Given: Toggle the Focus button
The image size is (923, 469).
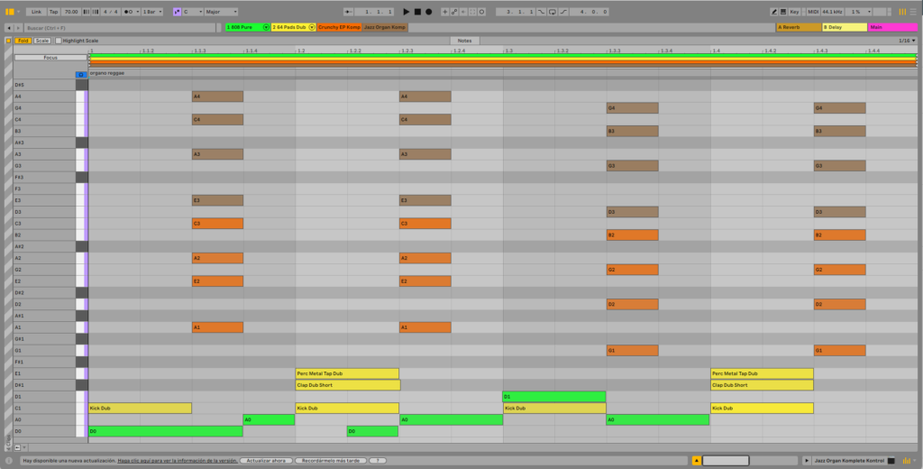Looking at the screenshot, I should pyautogui.click(x=50, y=58).
